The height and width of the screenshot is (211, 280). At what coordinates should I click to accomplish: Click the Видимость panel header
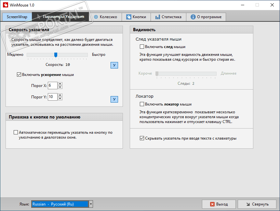point(192,30)
